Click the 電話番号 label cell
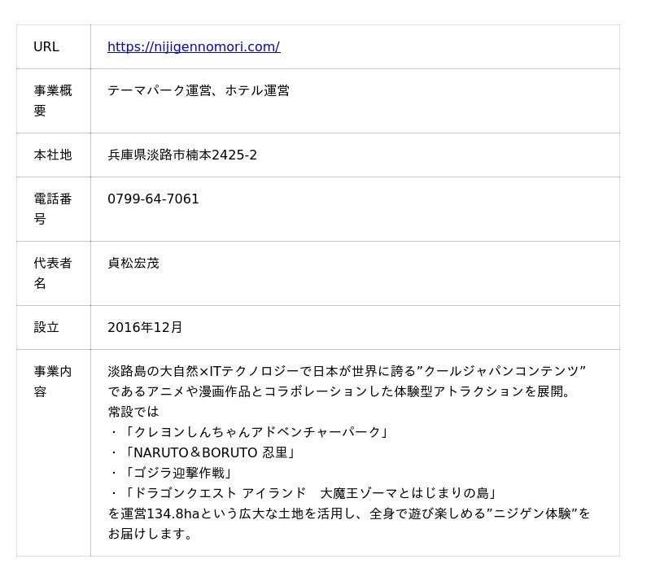Screen dimensions: 651x581 tap(53, 209)
